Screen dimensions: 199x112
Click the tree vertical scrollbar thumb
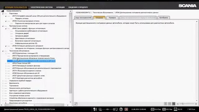click(70, 53)
